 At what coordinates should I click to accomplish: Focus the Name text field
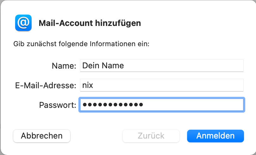click(x=162, y=66)
